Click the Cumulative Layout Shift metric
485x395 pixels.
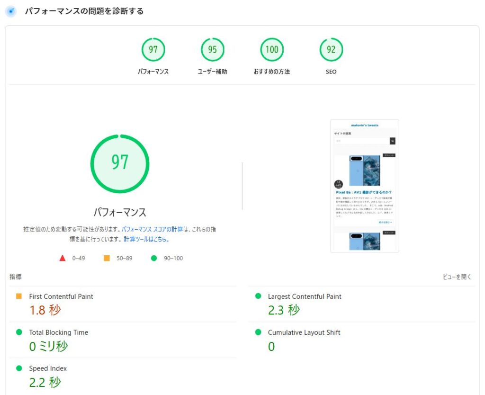coord(304,332)
